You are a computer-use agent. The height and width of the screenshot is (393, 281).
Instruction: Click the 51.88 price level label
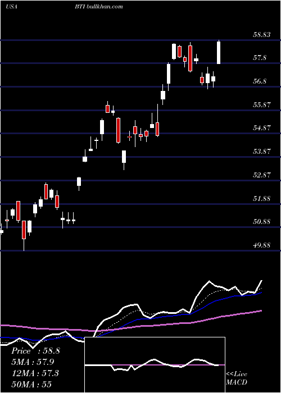[262, 199]
